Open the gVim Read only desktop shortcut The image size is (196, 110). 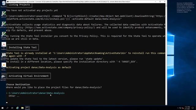pos(3,36)
